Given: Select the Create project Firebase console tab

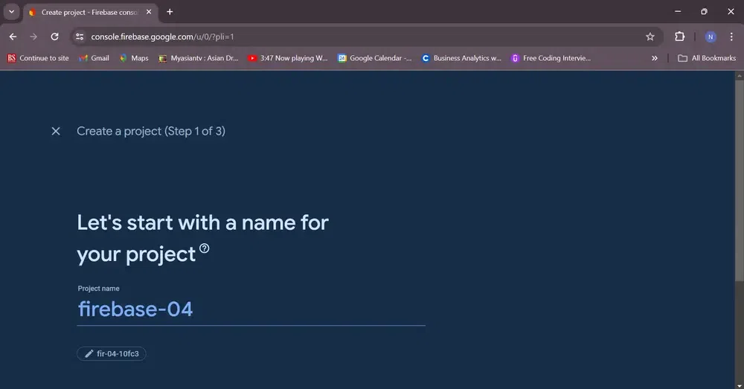Looking at the screenshot, I should pos(90,13).
